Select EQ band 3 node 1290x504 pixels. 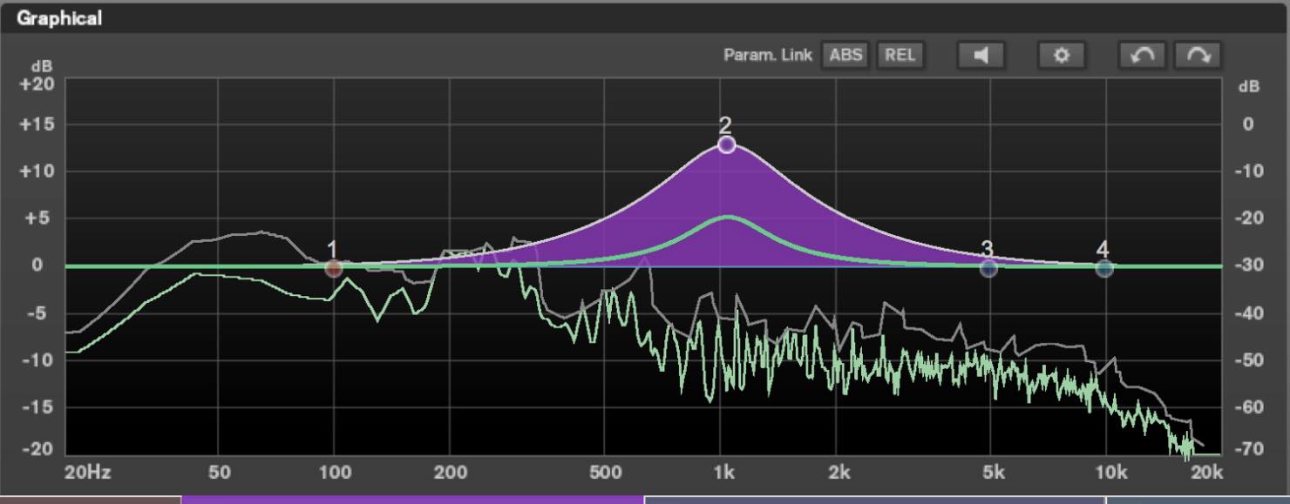point(988,268)
